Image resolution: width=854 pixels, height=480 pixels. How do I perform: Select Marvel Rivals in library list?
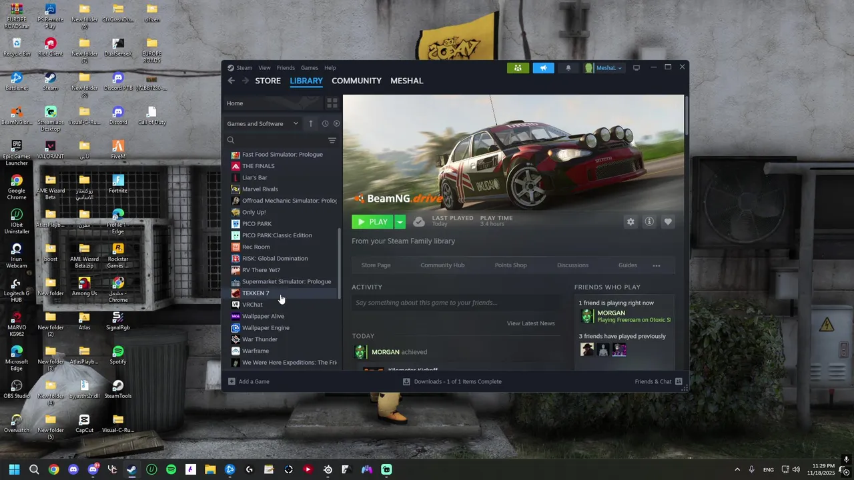pyautogui.click(x=282, y=189)
